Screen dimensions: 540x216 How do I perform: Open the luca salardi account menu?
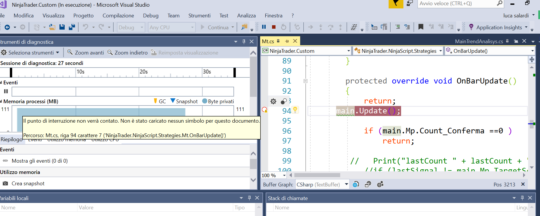(x=519, y=16)
